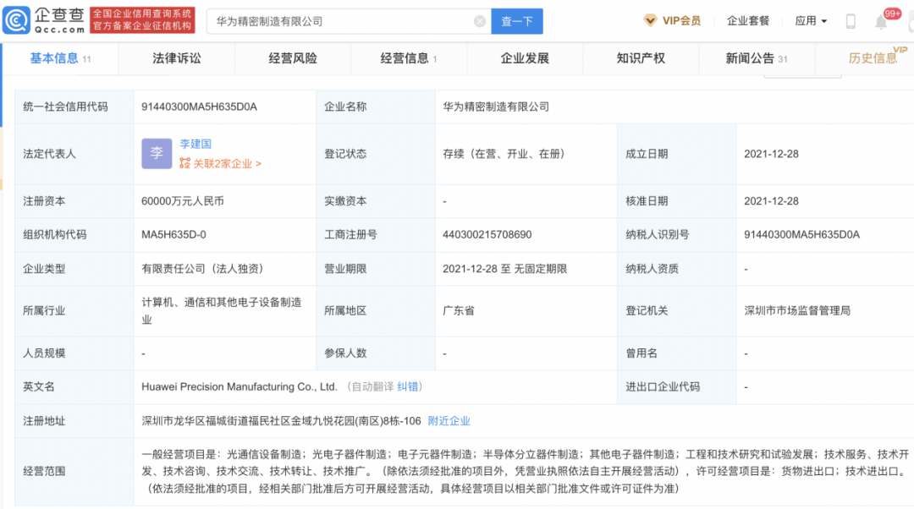Viewport: 914px width, 509px height.
Task: Select English name Huawei Precision Manufacturing Co., Ltd.
Action: pos(239,386)
